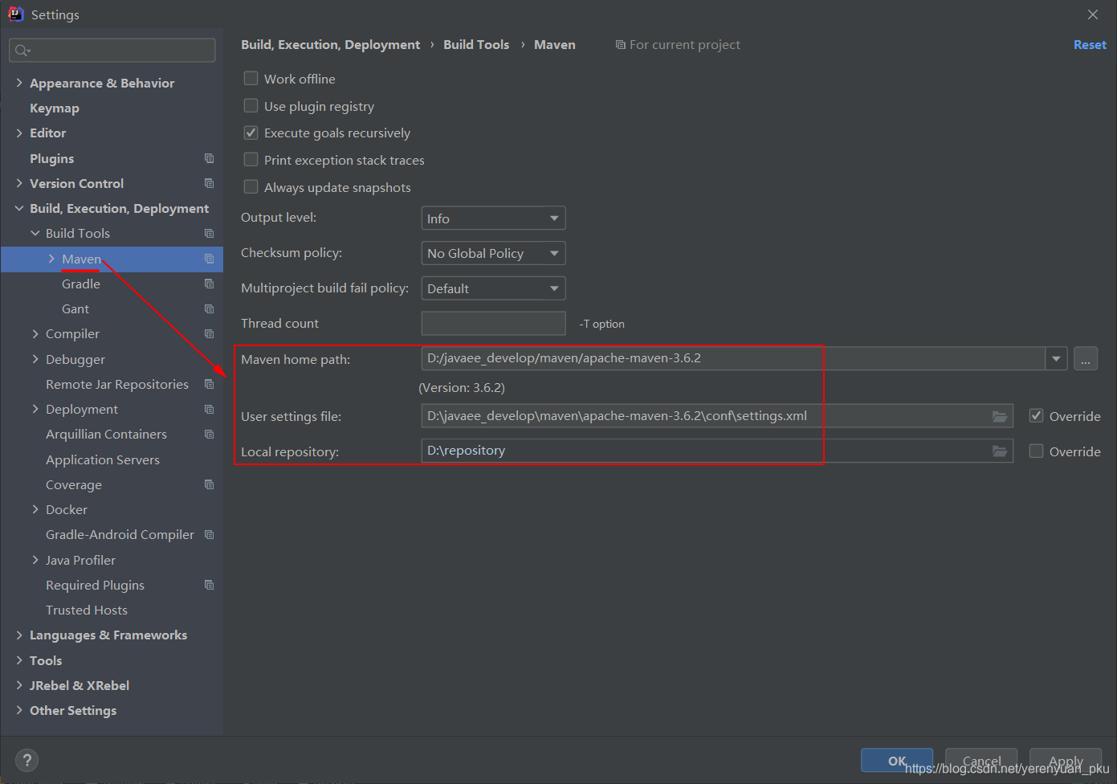Screen dimensions: 1117x784
Task: Click the project-level icon beside Version Control
Action: click(x=209, y=183)
